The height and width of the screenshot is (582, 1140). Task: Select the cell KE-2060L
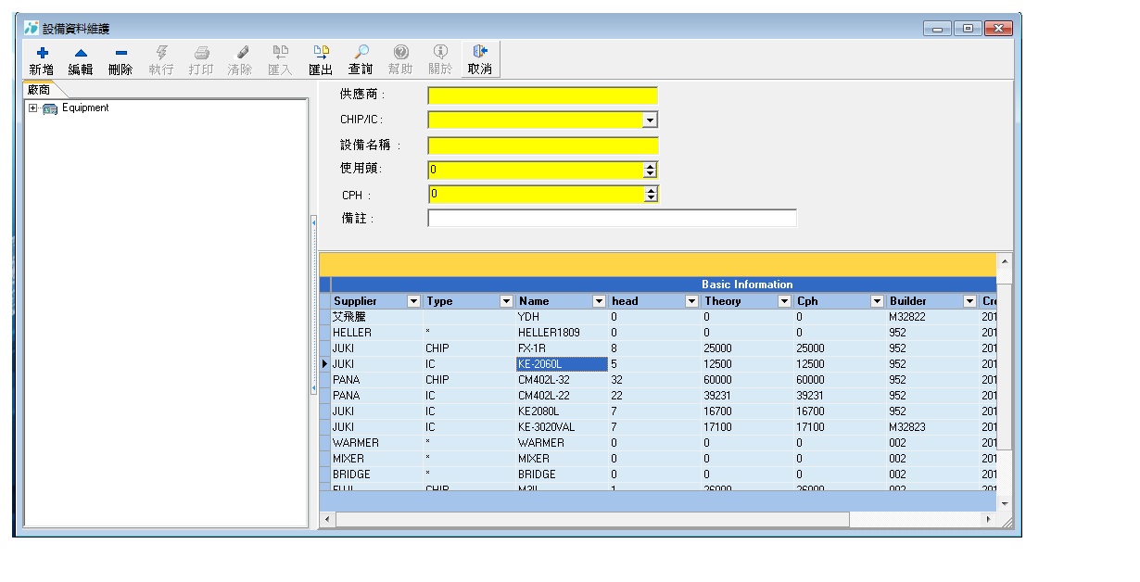pos(562,364)
